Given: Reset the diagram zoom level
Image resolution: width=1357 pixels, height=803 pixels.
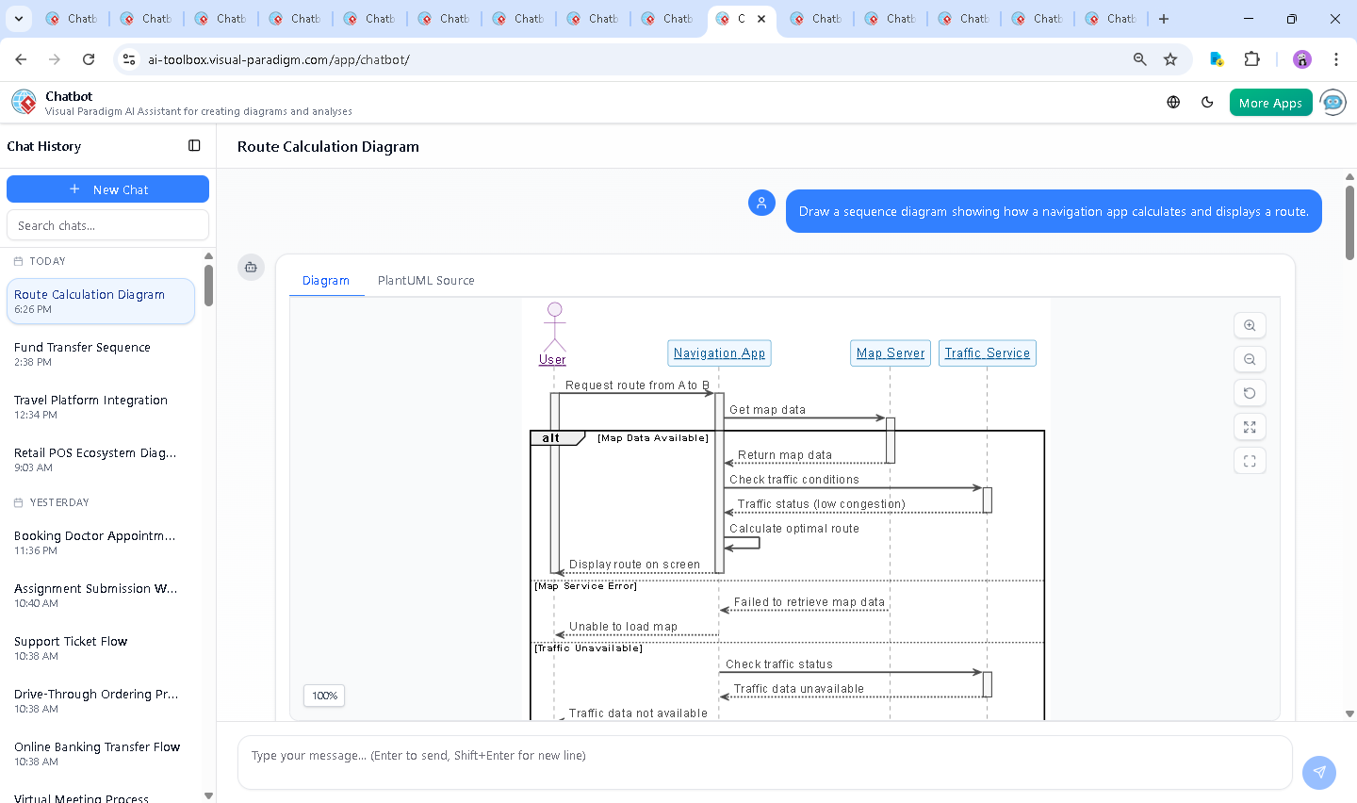Looking at the screenshot, I should point(1250,393).
